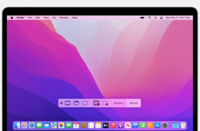Open the View menu
200x131 pixels.
pos(46,18)
